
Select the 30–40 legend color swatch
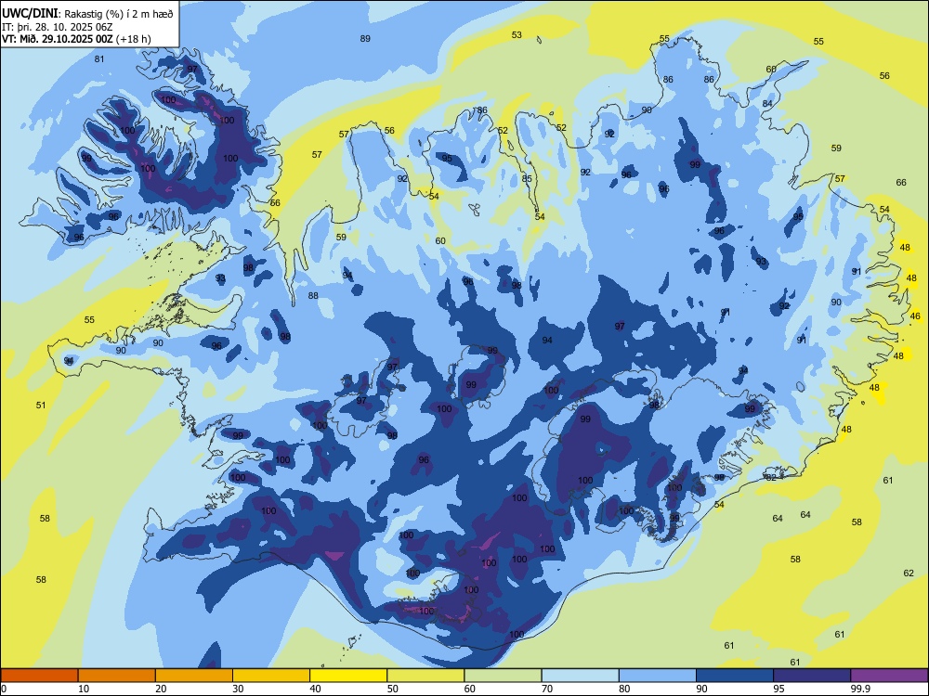271,676
